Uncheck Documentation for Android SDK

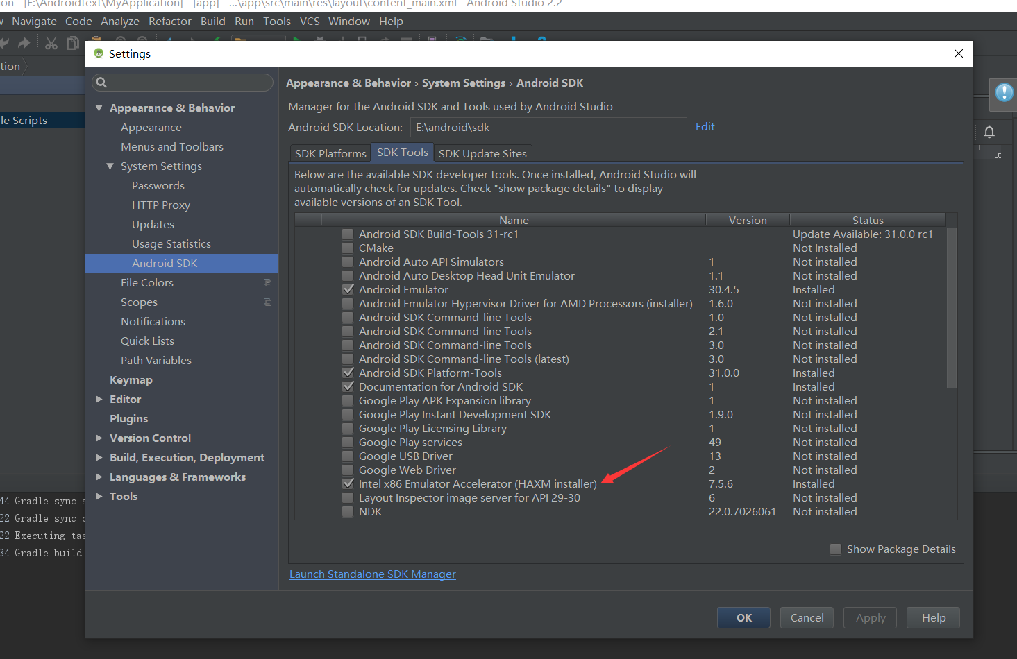[x=348, y=387]
